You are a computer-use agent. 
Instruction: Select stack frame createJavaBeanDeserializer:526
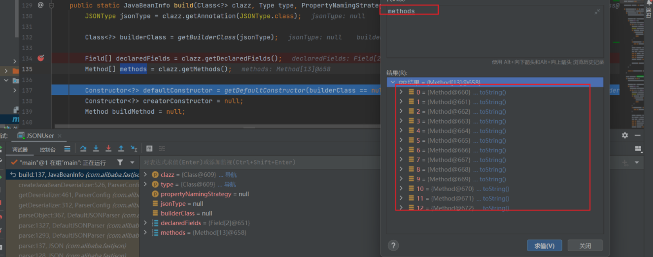click(73, 185)
